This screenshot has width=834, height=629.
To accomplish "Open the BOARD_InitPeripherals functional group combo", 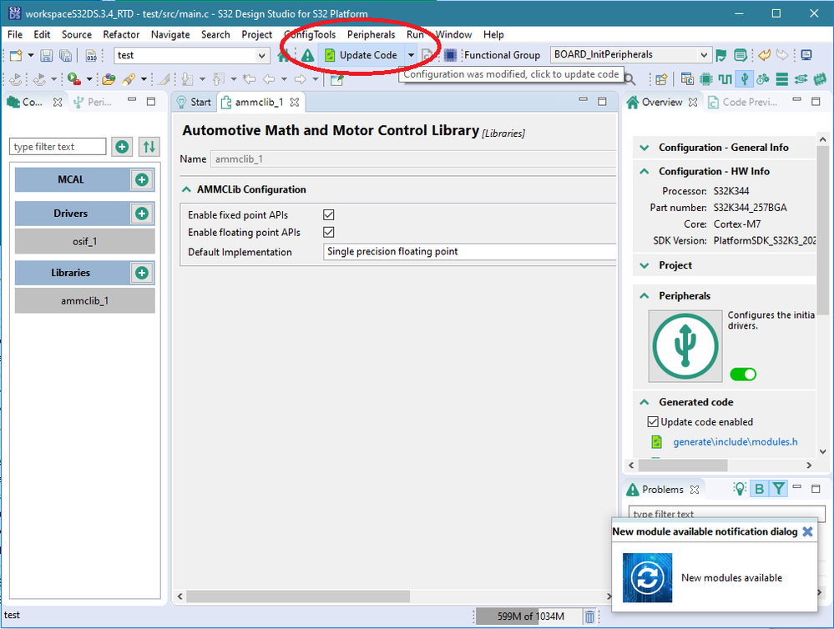I will (630, 55).
